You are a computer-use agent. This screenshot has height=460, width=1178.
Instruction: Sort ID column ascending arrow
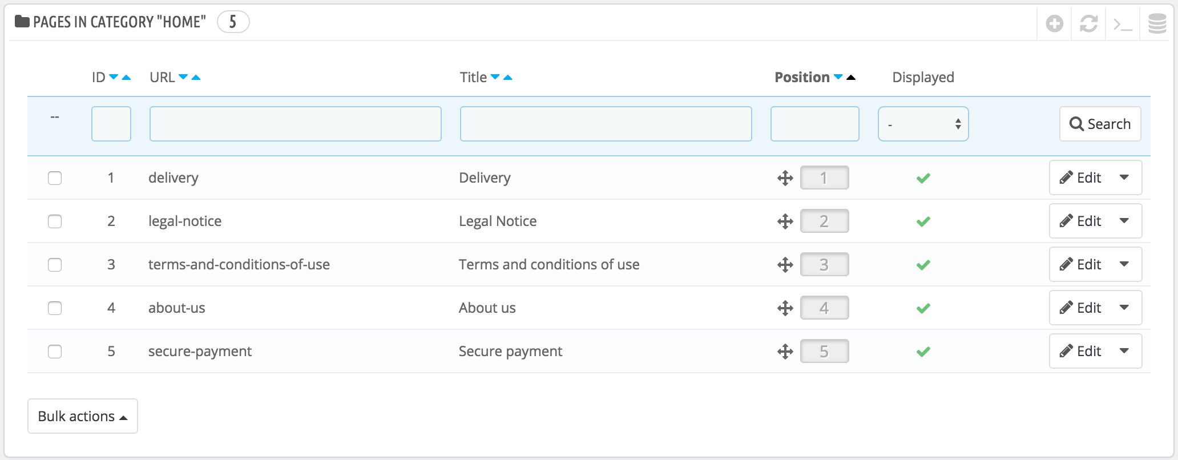coord(127,78)
